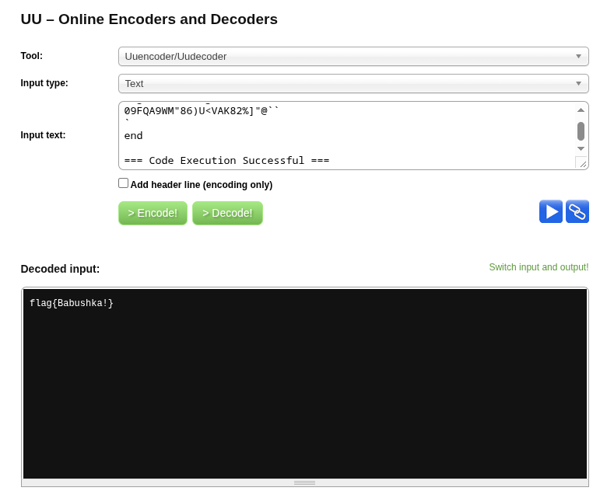600x491 pixels.
Task: Click the blue play/run icon
Action: [550, 211]
